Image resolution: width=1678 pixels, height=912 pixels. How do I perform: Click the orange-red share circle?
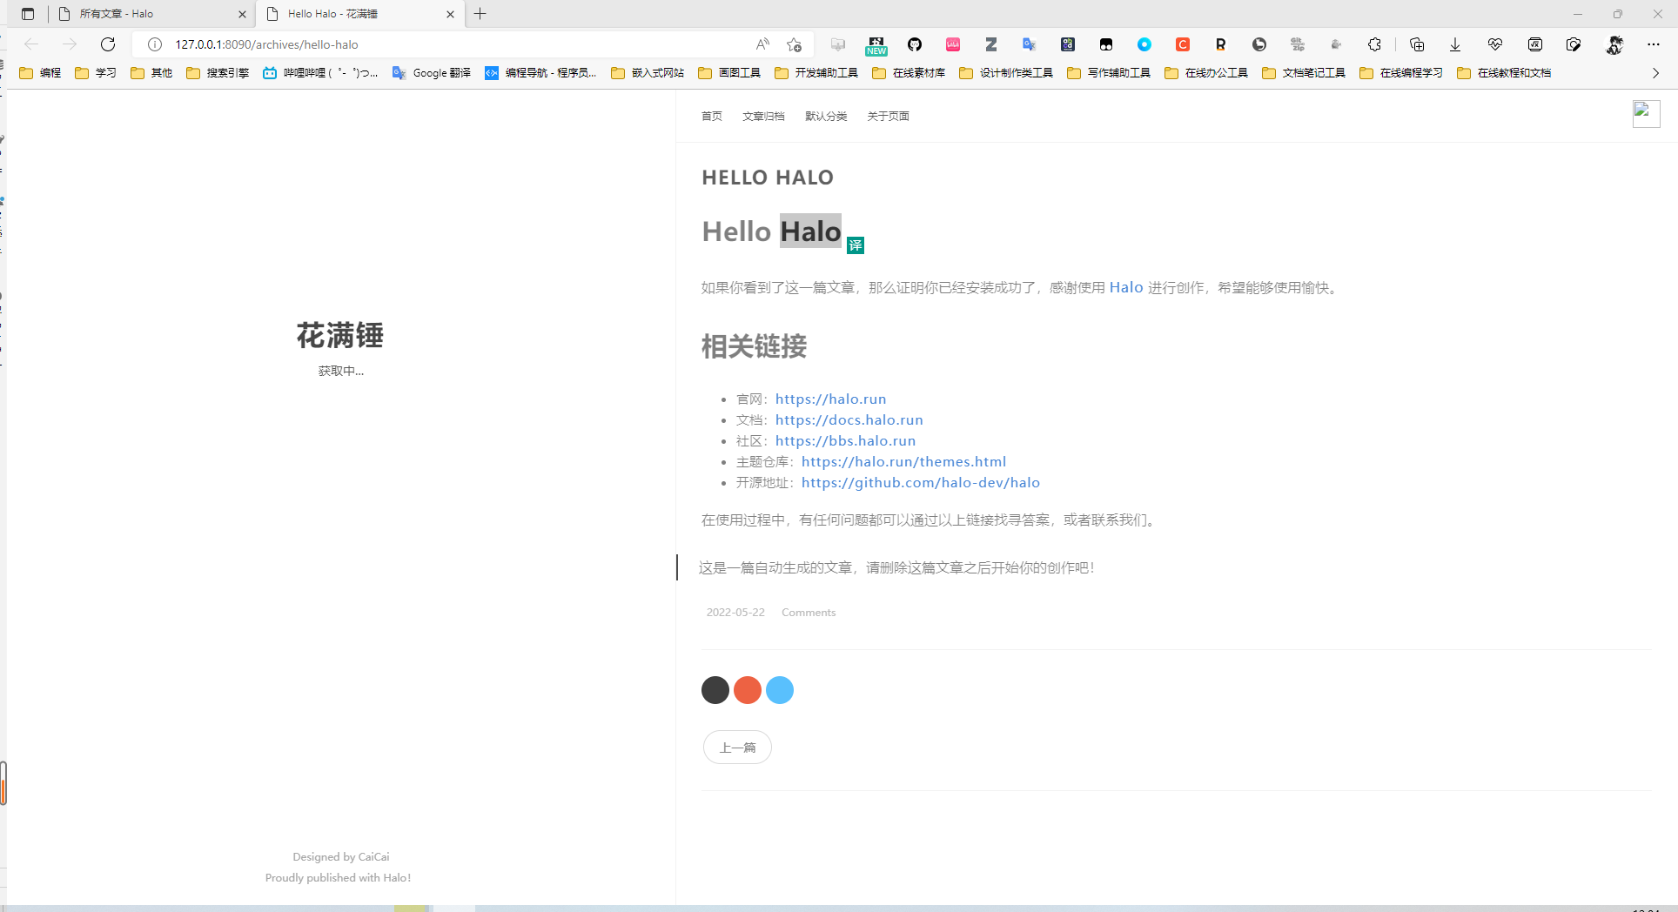click(748, 690)
